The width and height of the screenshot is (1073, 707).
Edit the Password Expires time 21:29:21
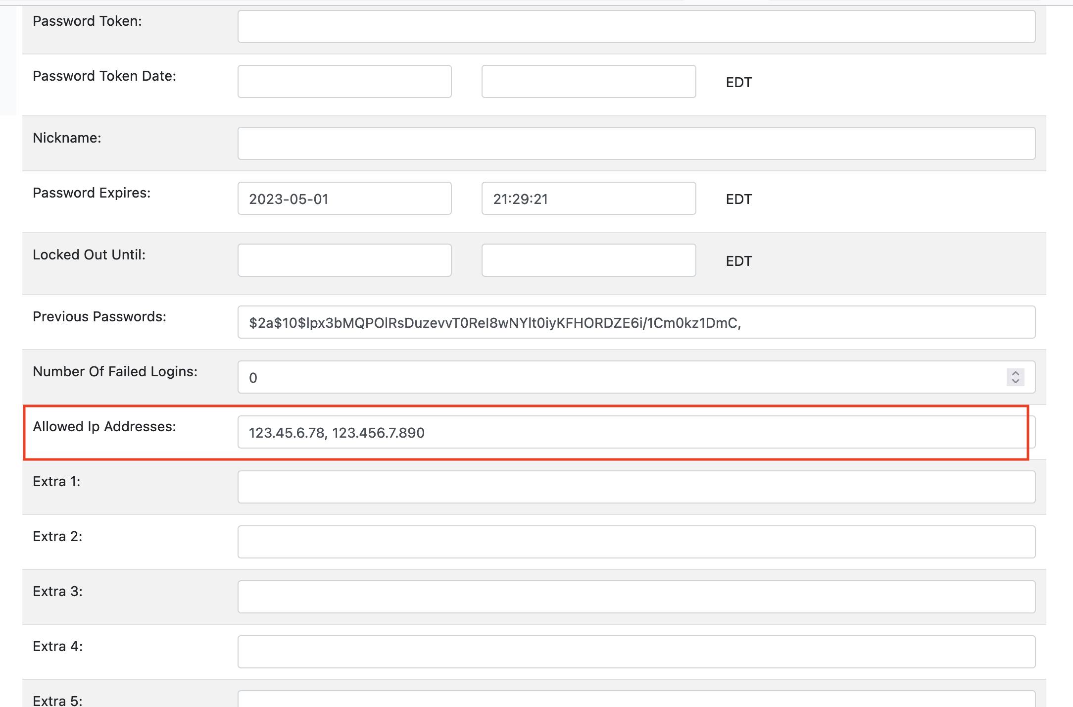588,199
